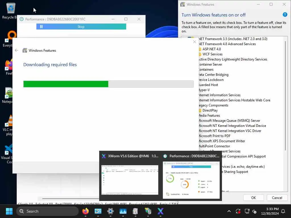Switch to XWorm on the taskbar

160,211
